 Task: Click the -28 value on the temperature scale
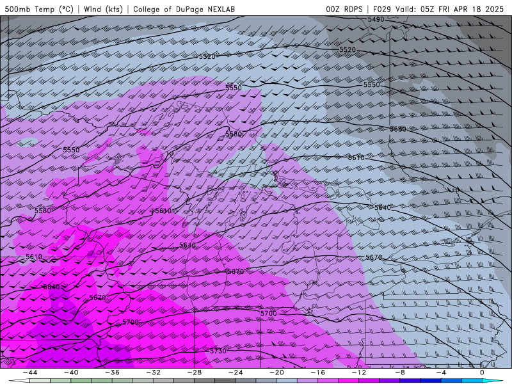(195, 372)
